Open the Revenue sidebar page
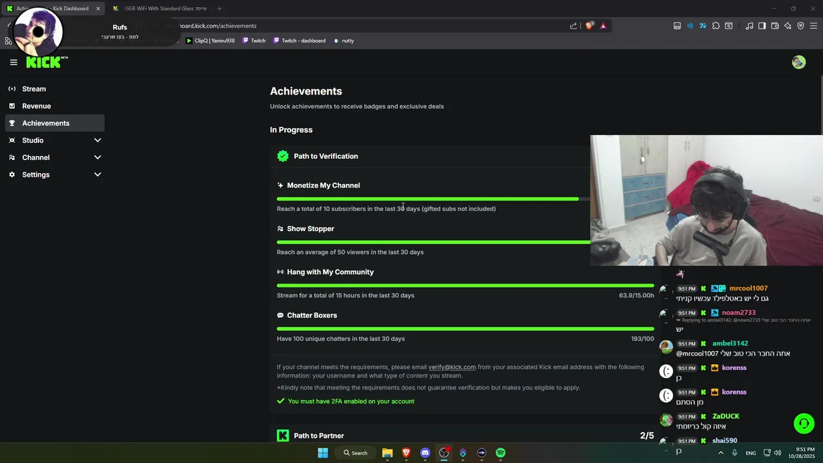The height and width of the screenshot is (463, 823). [55, 106]
